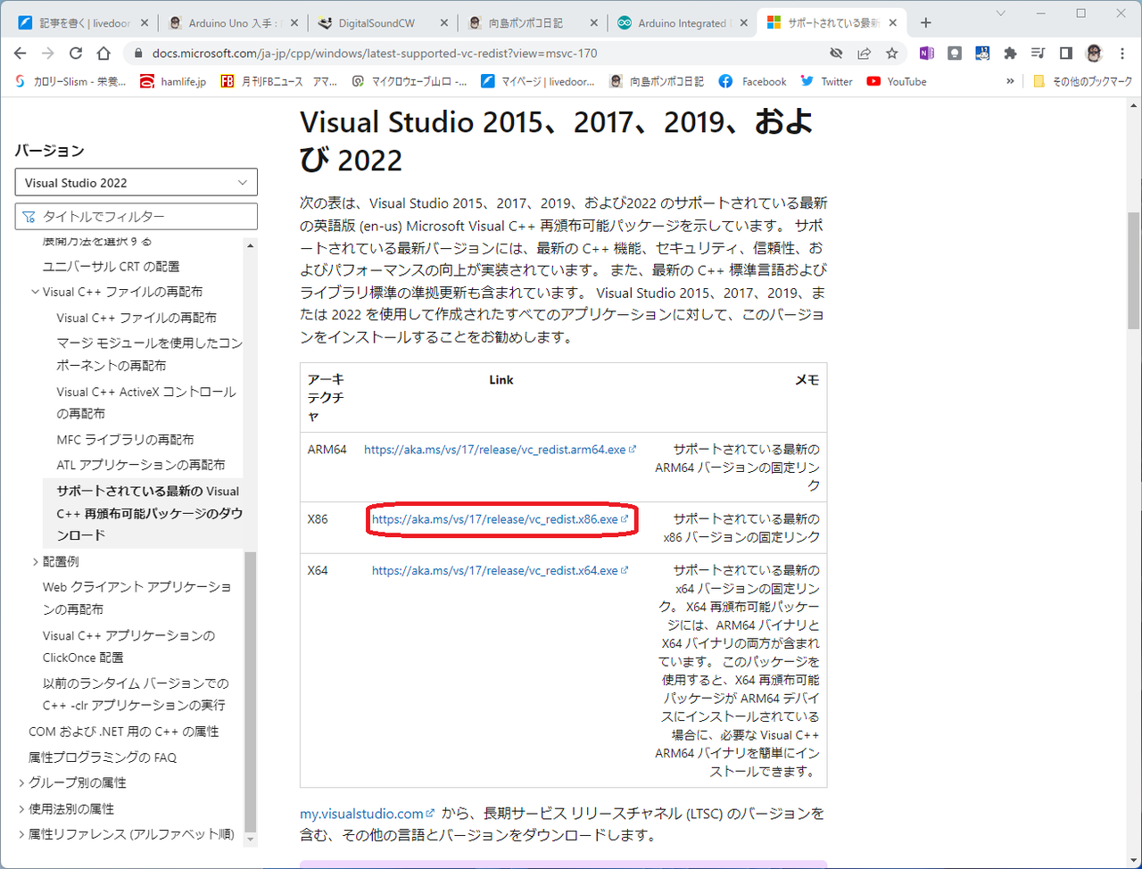Click the crossed-out eye icon in address bar
Screen dimensions: 1142x869
pos(836,54)
